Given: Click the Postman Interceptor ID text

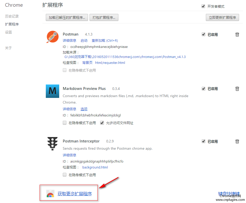Looking at the screenshot, I should click(x=97, y=161).
